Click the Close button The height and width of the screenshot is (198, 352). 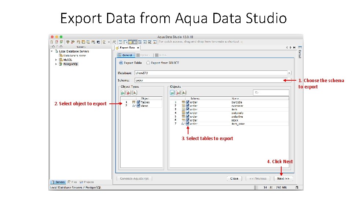(x=234, y=179)
